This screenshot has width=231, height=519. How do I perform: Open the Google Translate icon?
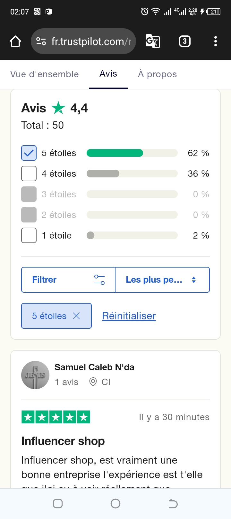(152, 41)
